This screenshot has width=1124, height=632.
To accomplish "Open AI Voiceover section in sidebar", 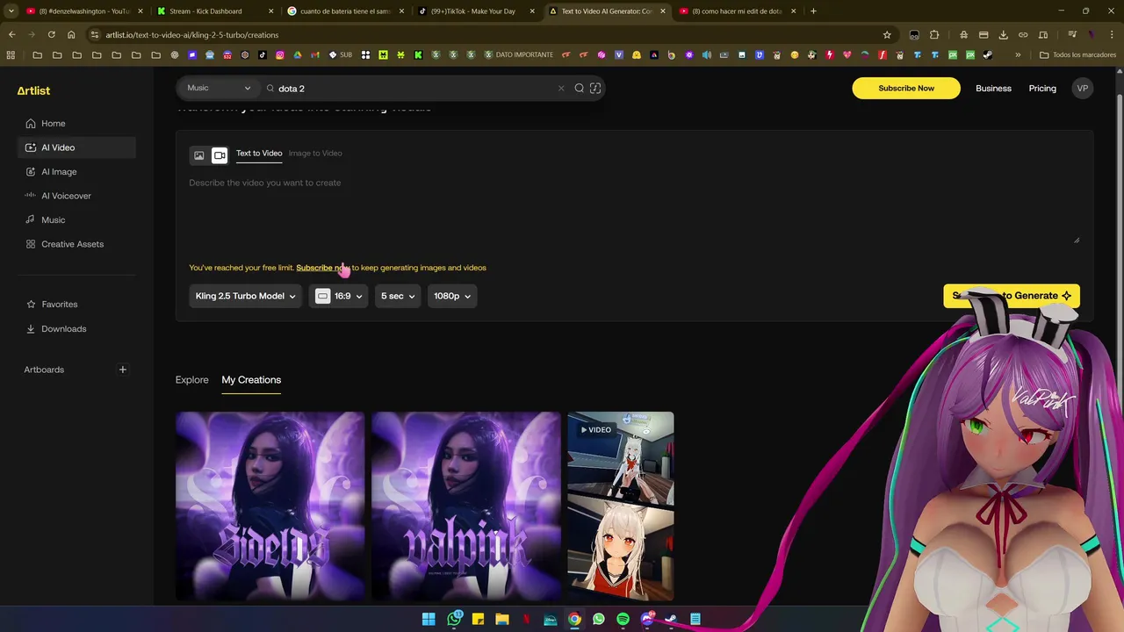I will (76, 196).
